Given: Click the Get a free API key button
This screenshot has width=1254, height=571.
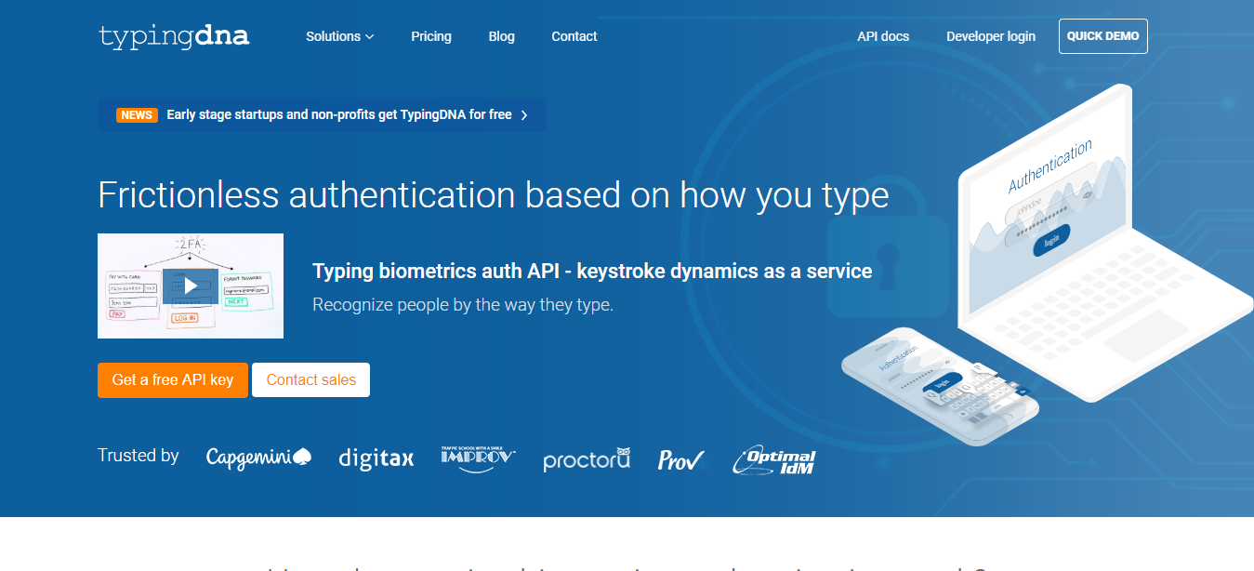Looking at the screenshot, I should click(173, 380).
